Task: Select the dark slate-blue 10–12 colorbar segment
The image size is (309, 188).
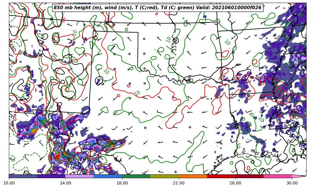Action: (23, 176)
